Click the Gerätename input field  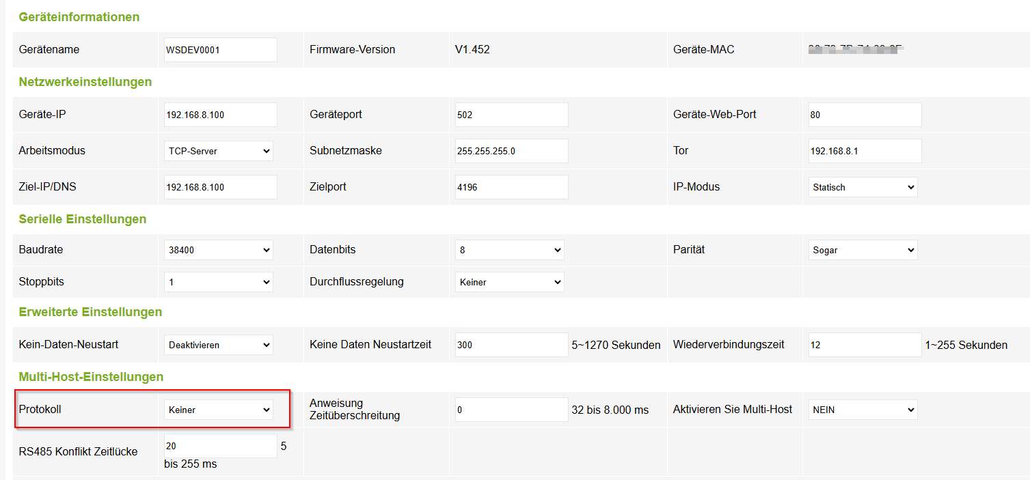point(220,50)
